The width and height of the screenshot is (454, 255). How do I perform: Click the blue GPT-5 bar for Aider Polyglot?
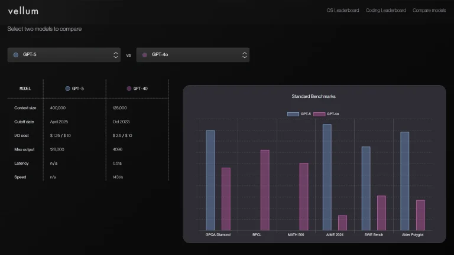(405, 181)
